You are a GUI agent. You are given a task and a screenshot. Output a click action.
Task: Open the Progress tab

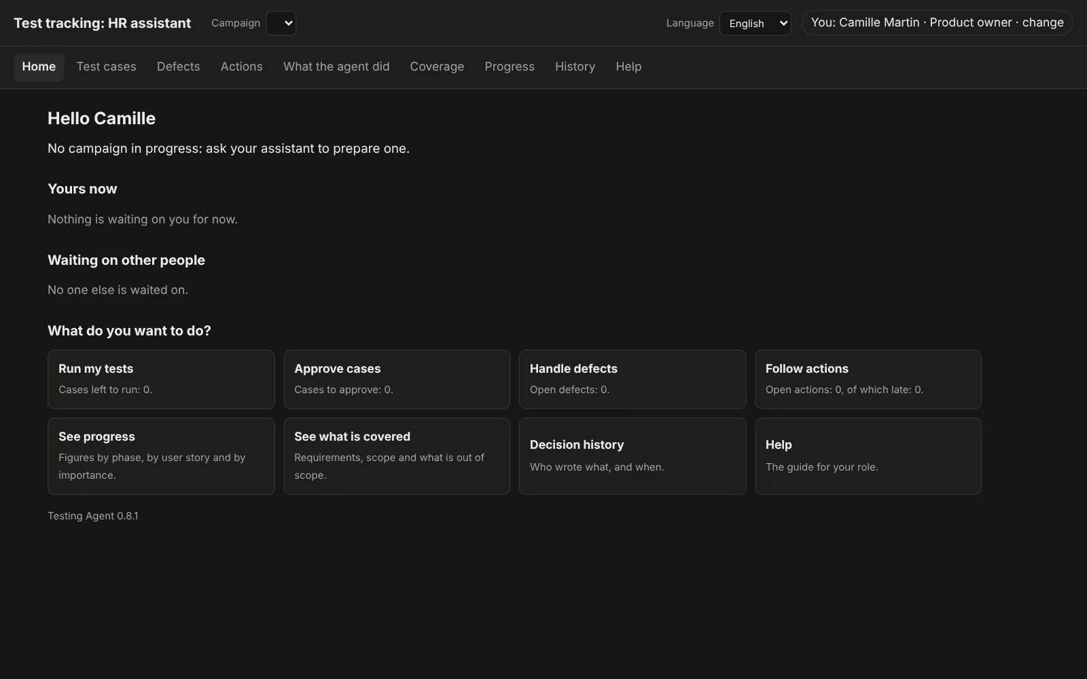tap(510, 67)
